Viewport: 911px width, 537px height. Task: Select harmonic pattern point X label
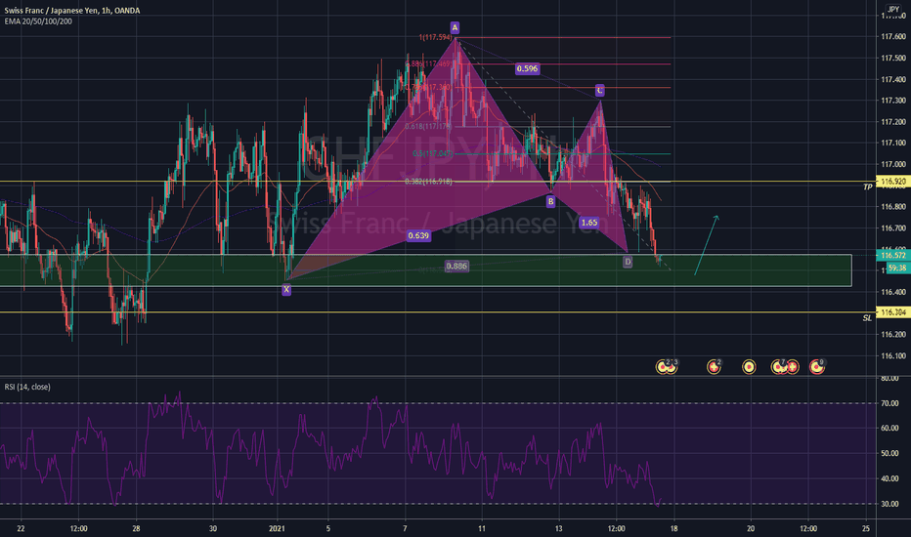(286, 290)
